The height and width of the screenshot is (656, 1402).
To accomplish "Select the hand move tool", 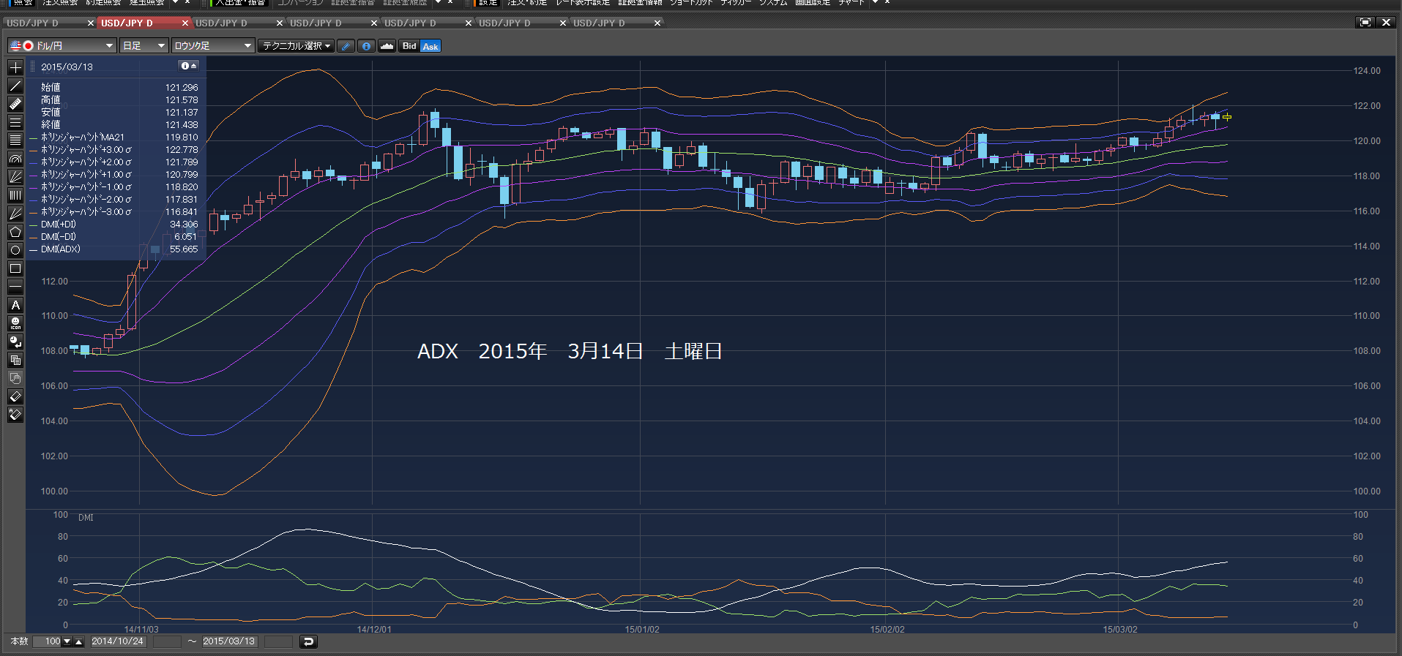I will click(15, 378).
